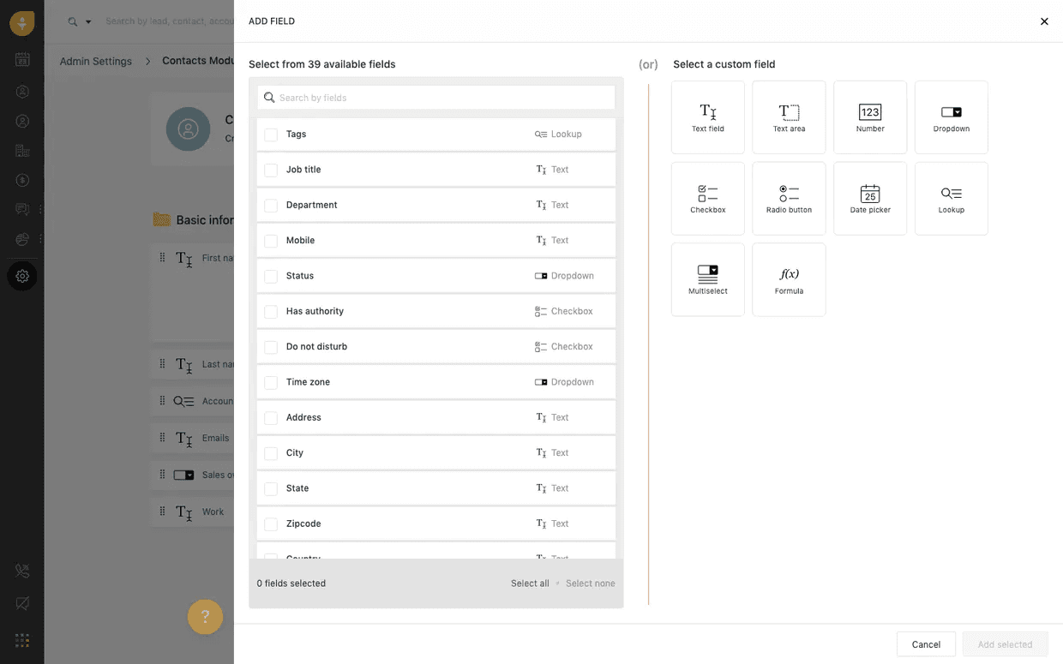Image resolution: width=1063 pixels, height=664 pixels.
Task: Open the yellow help question button
Action: (205, 617)
